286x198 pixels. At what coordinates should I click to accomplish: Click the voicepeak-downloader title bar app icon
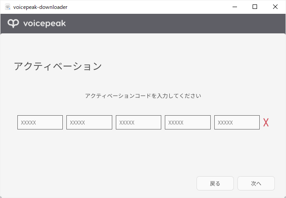pyautogui.click(x=8, y=7)
